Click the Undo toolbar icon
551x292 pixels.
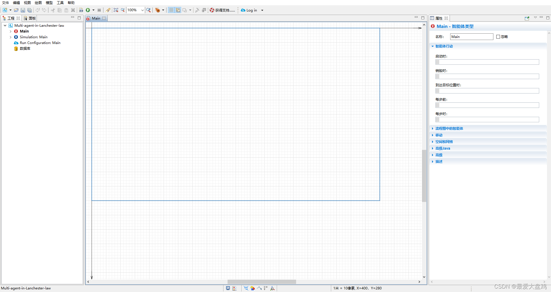click(x=38, y=10)
